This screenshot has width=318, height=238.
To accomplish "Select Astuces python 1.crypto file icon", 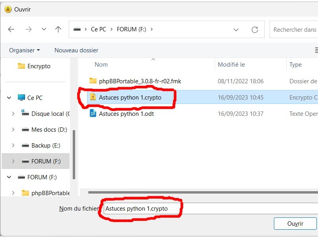I will [93, 97].
